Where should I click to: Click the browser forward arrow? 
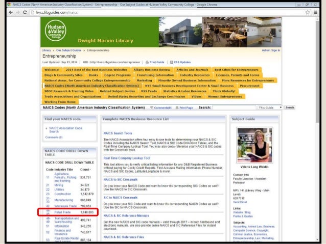tap(18, 12)
